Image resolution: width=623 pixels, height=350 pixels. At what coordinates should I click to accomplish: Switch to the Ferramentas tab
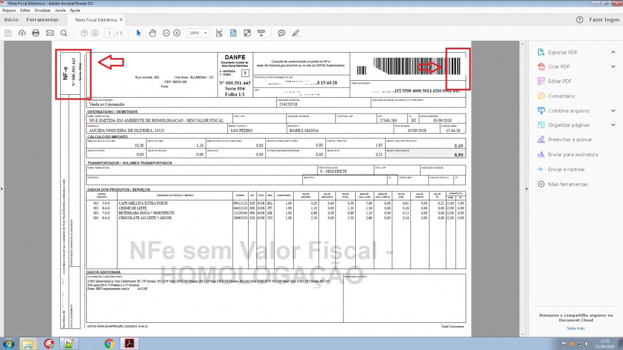click(x=42, y=20)
